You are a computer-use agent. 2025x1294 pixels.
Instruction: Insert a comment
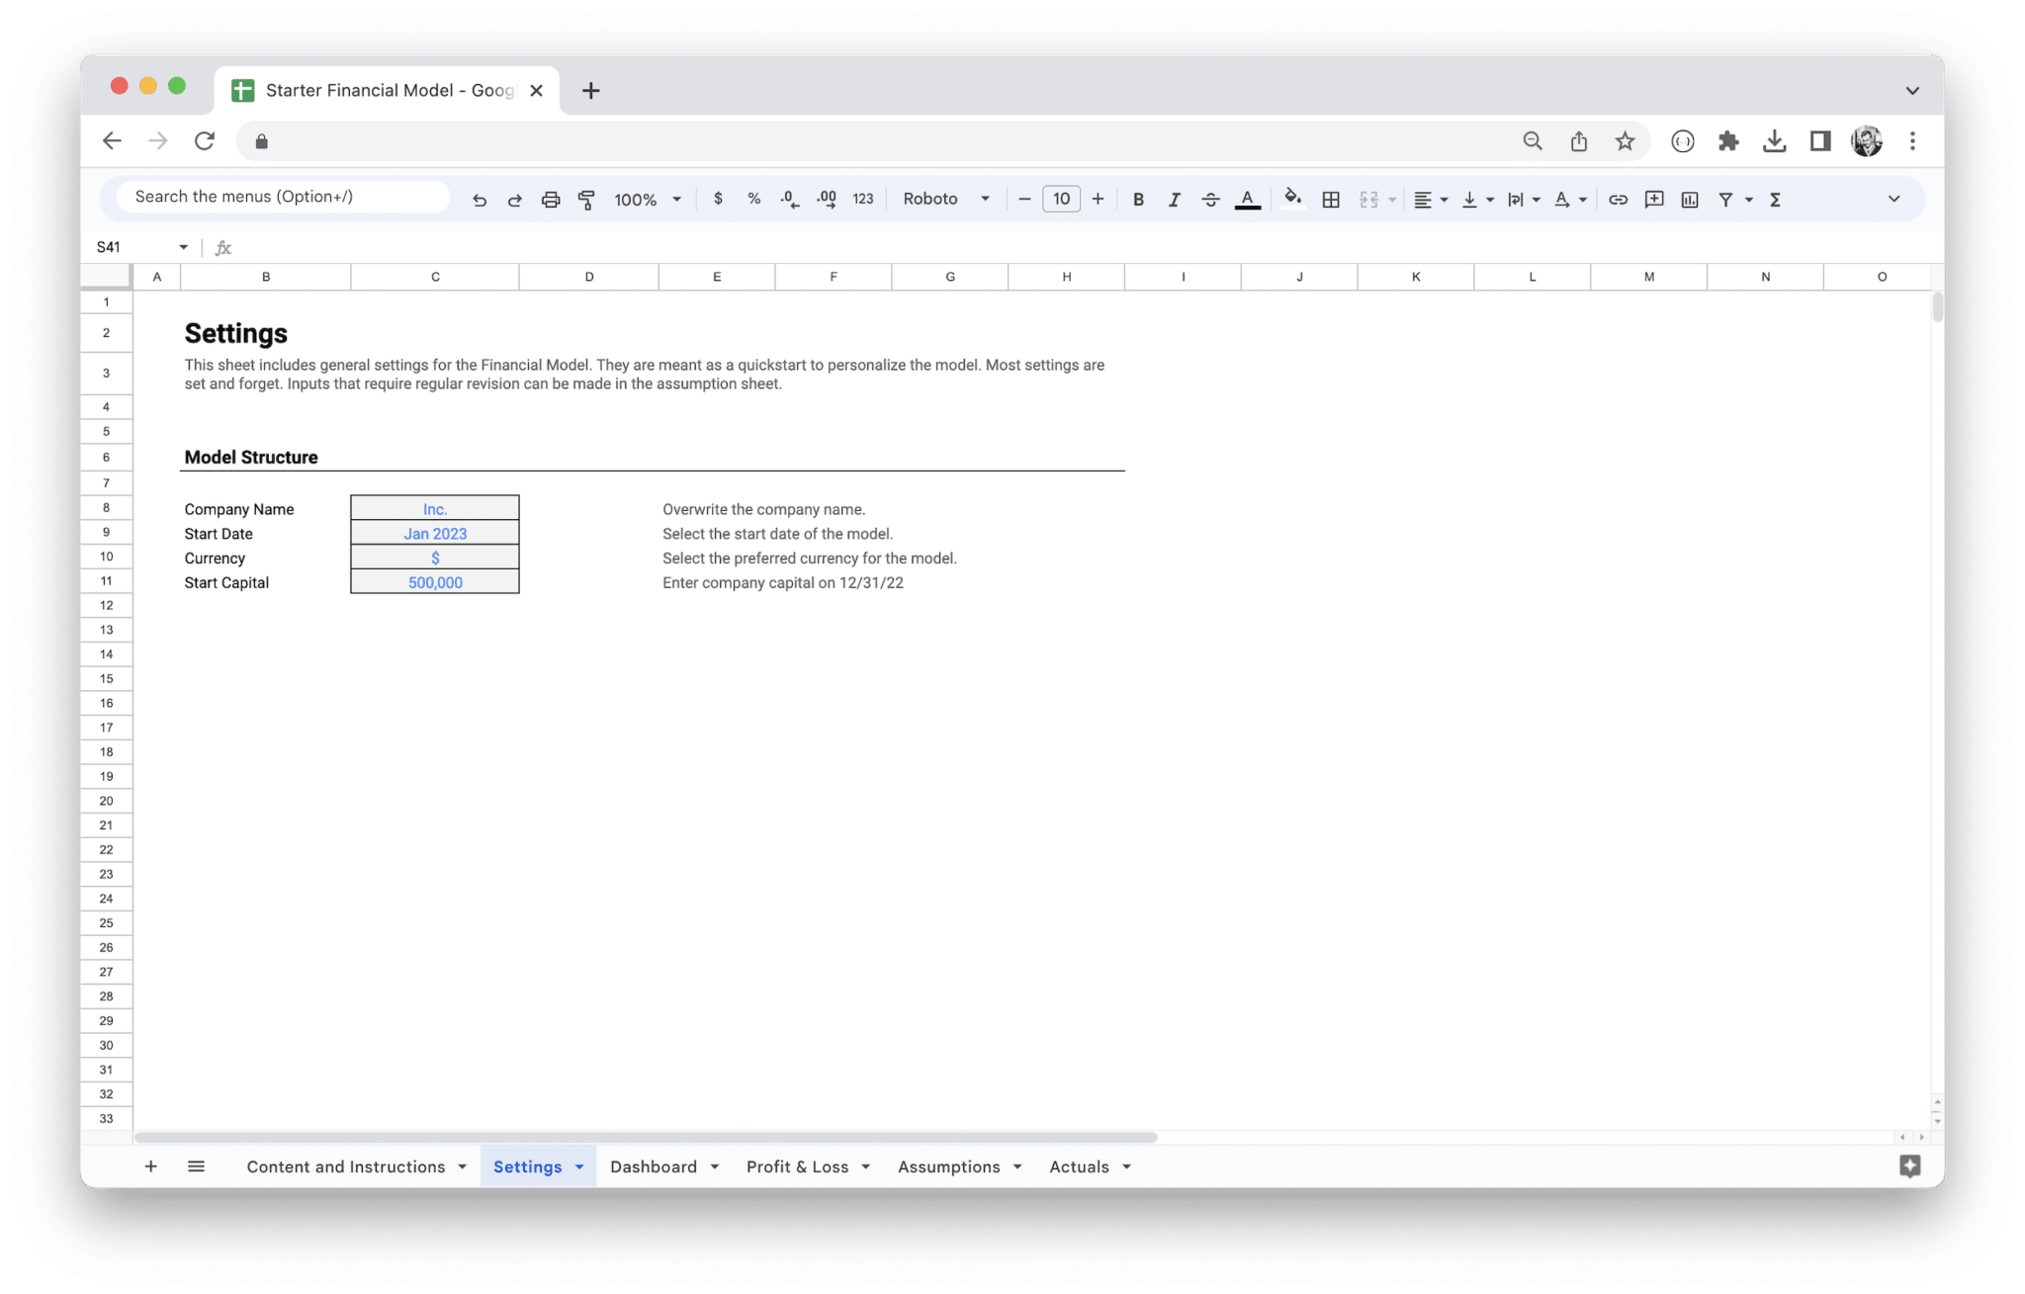[1654, 199]
